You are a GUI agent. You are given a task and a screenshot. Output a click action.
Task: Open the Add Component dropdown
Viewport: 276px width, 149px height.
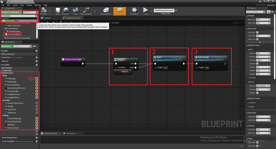(x=11, y=12)
